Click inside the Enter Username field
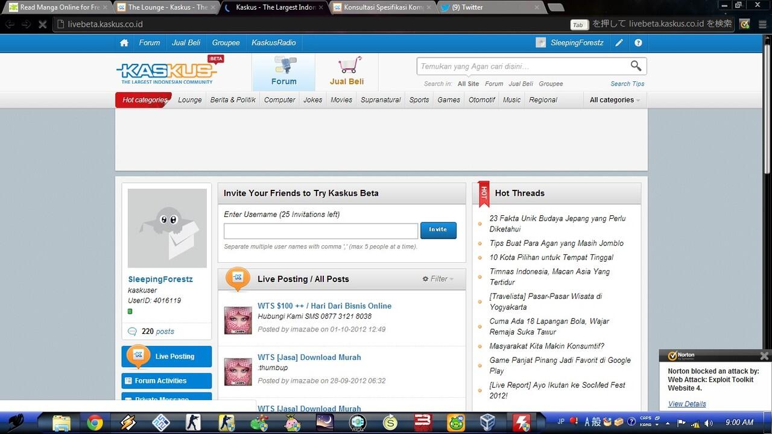 tap(320, 231)
